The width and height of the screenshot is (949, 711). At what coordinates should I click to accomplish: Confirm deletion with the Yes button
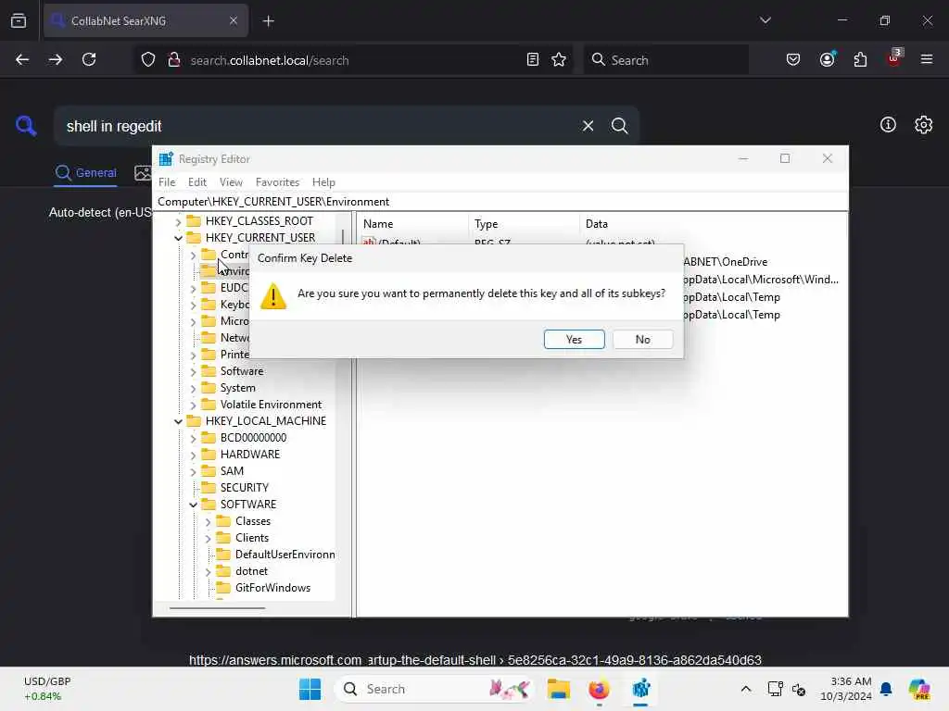click(574, 339)
